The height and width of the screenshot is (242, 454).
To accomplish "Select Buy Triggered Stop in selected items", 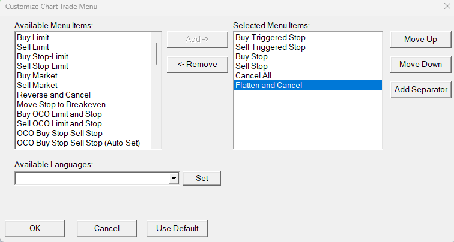I will pos(271,37).
